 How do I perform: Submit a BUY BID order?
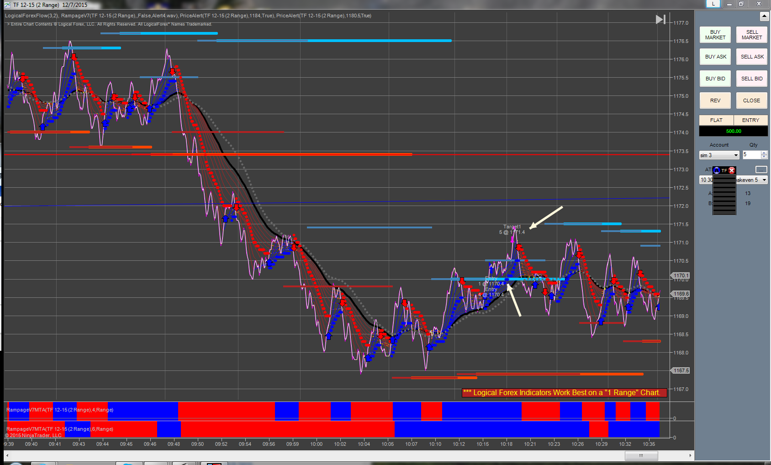[x=715, y=79]
